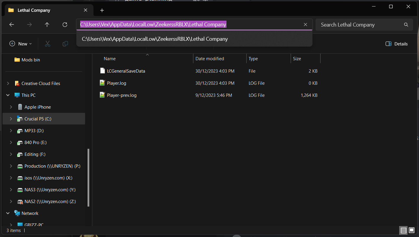This screenshot has width=419, height=237.
Task: Clear the address bar with X
Action: pos(305,25)
